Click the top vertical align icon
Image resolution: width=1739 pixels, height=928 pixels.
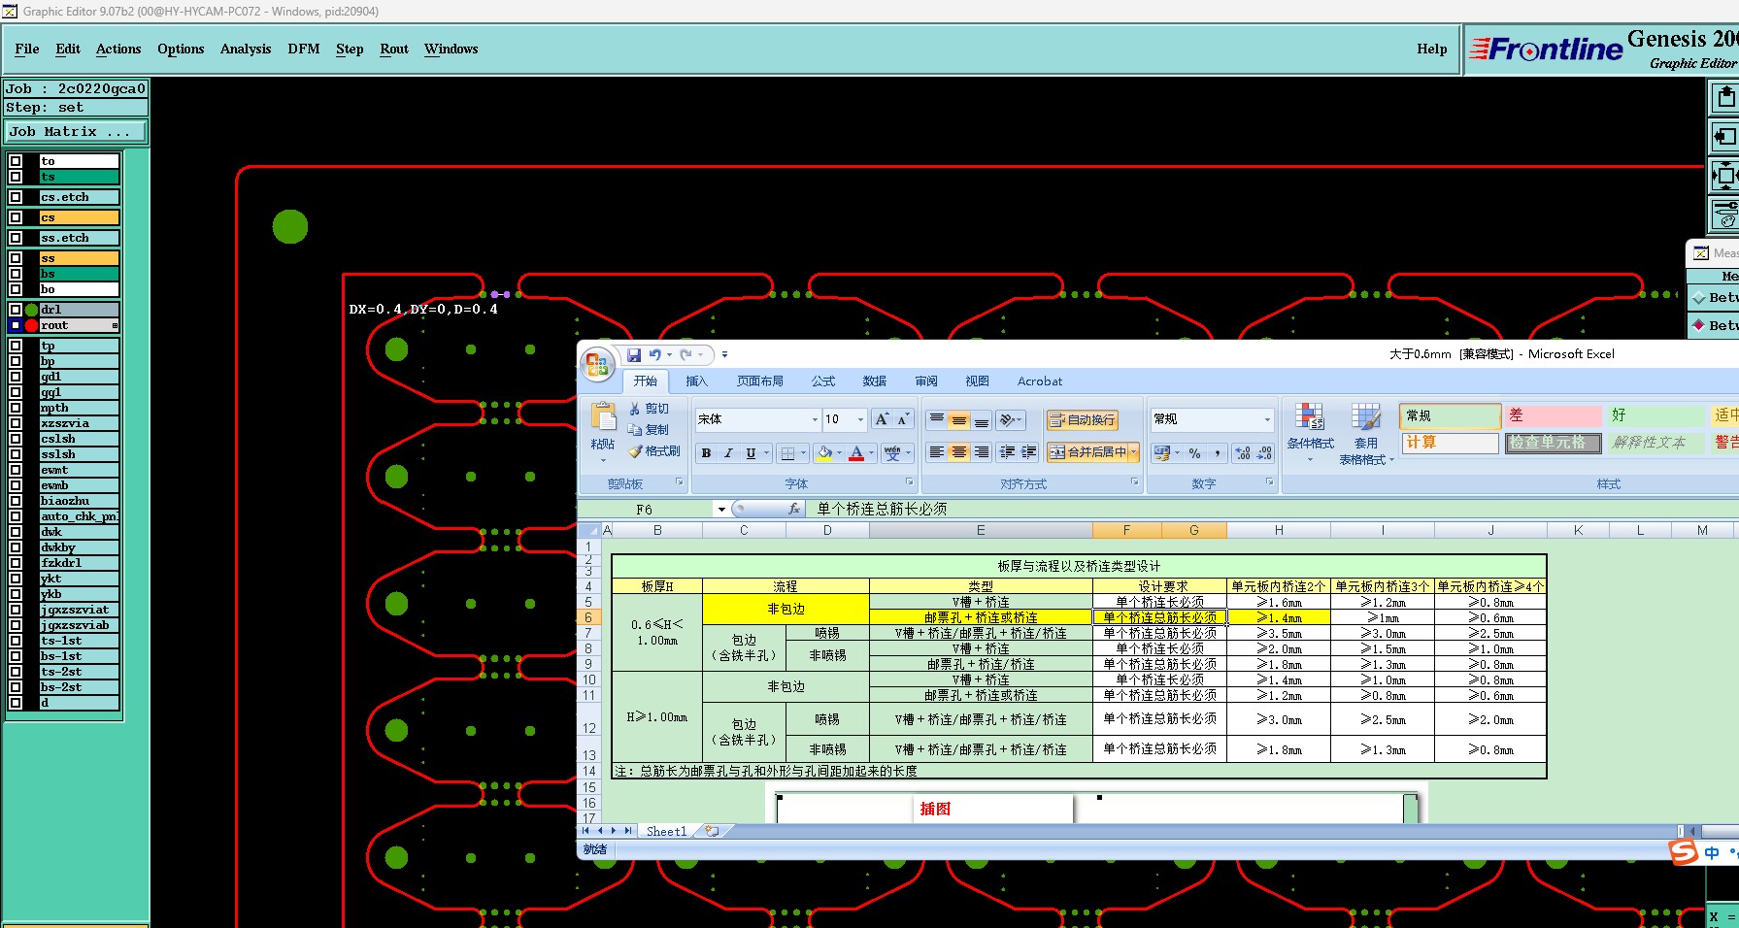pos(936,419)
